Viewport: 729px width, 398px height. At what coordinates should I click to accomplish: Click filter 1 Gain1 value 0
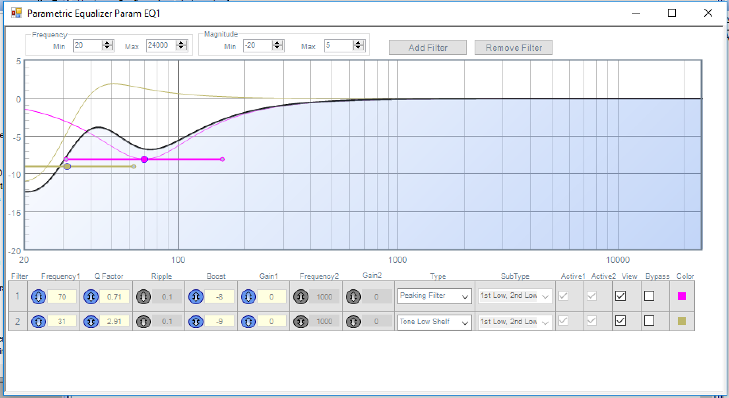[x=272, y=297]
